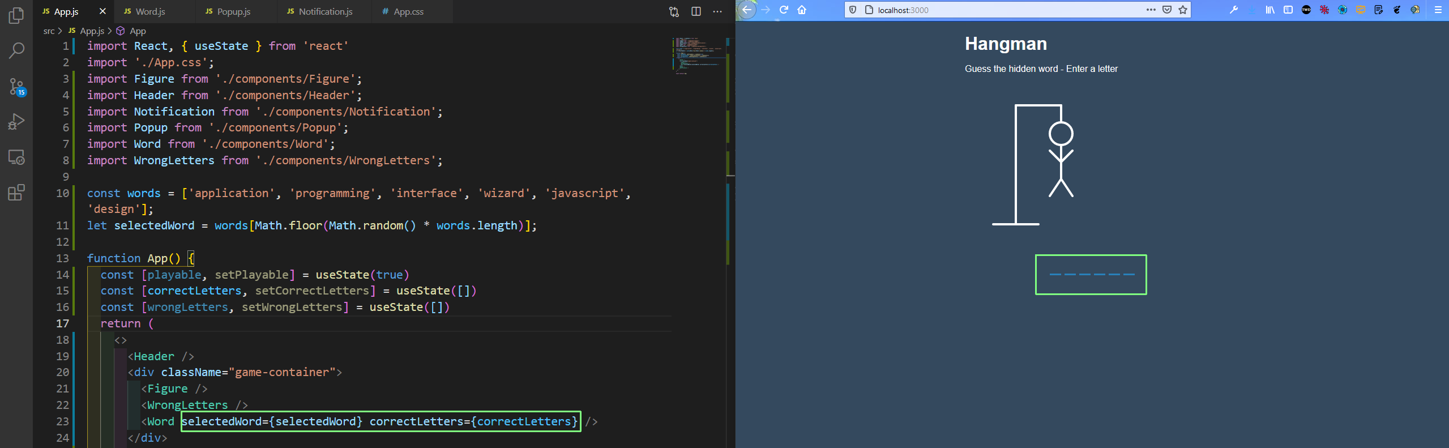Image resolution: width=1449 pixels, height=448 pixels.
Task: Click the App symbol breadcrumb
Action: point(131,31)
